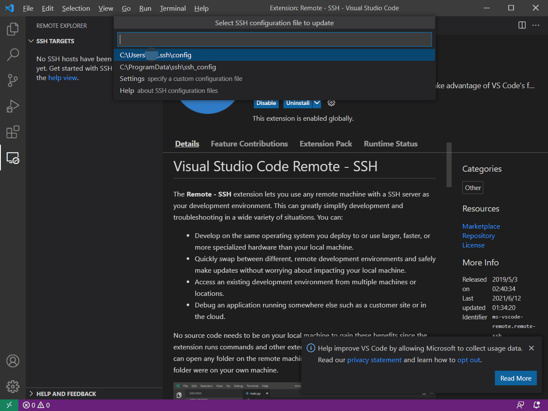Choose Settings custom configuration file option
Screen dimensions: 548x411
tap(274, 79)
